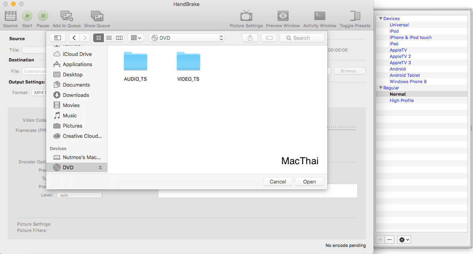Open Picture Settings
473x254 pixels.
pos(246,18)
